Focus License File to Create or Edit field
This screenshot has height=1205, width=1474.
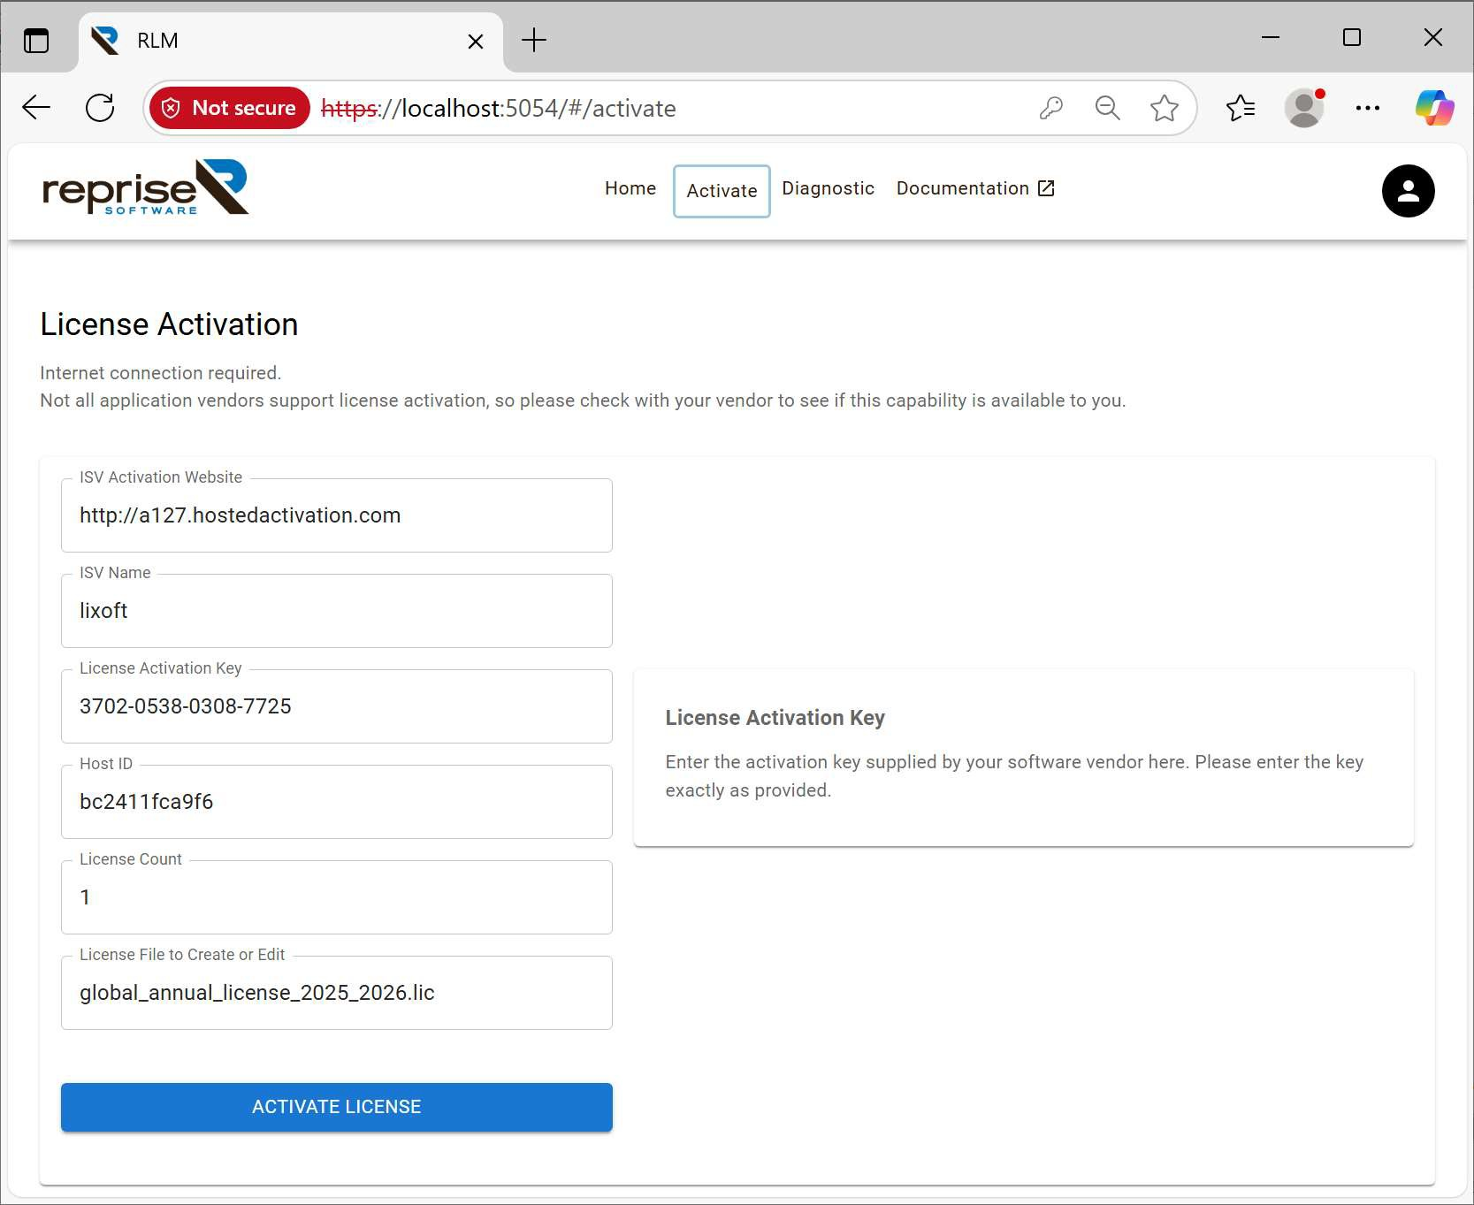pyautogui.click(x=337, y=993)
